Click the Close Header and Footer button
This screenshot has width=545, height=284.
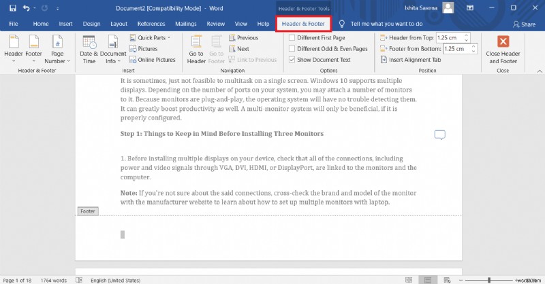click(x=503, y=49)
